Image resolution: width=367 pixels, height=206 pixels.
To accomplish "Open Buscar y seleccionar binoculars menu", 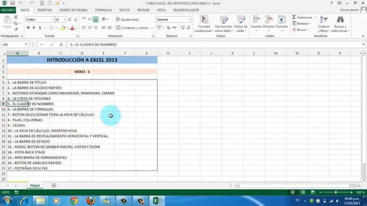I will click(x=340, y=24).
